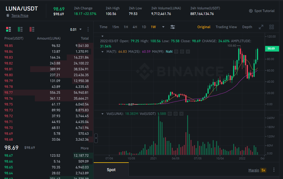Viewport: 283px width, 179px height.
Task: Remove the Volume indicator
Action: pos(181,114)
